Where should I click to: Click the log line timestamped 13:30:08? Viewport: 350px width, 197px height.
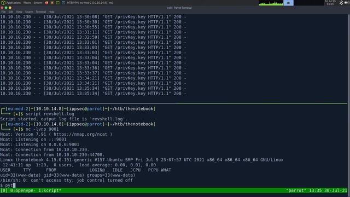pos(93,17)
